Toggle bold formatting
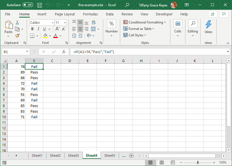Viewport: 232px width, 166px height. pos(32,29)
